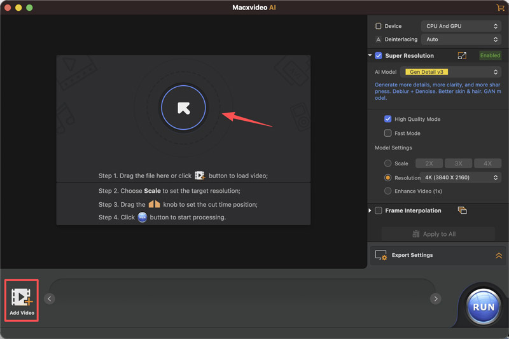The image size is (509, 339).
Task: Click the Export Settings monitor icon
Action: tap(380, 255)
